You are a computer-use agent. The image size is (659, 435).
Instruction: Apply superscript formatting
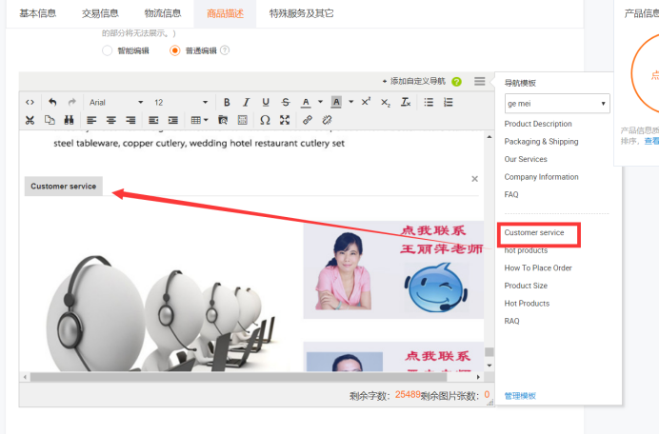point(366,102)
